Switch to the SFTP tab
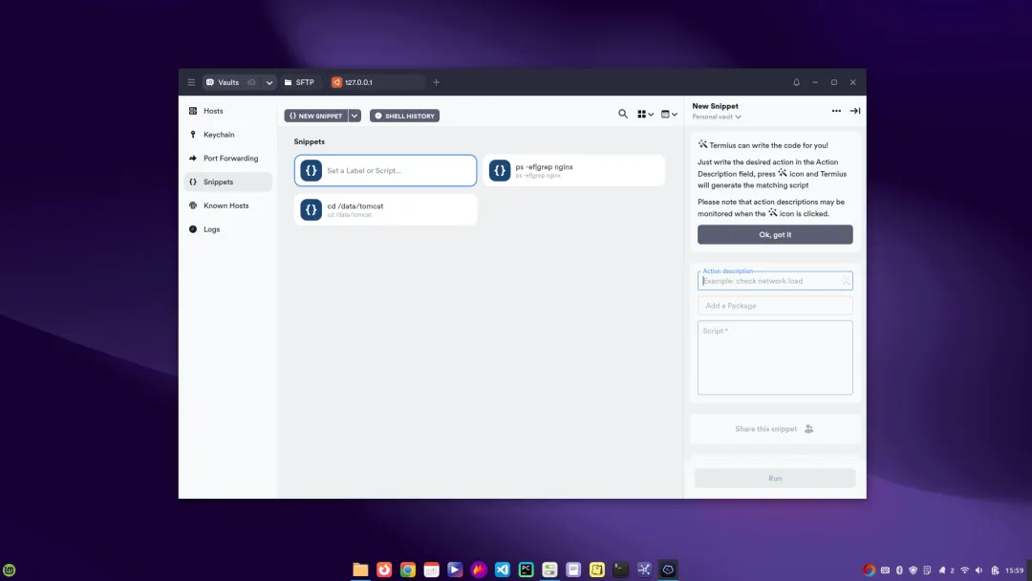This screenshot has height=581, width=1032. tap(299, 82)
